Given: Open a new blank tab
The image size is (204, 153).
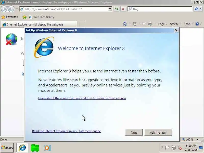Looking at the screenshot, I should click(81, 24).
